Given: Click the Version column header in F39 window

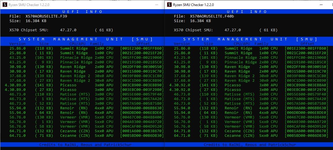Looking at the screenshot, I should coord(17,44).
